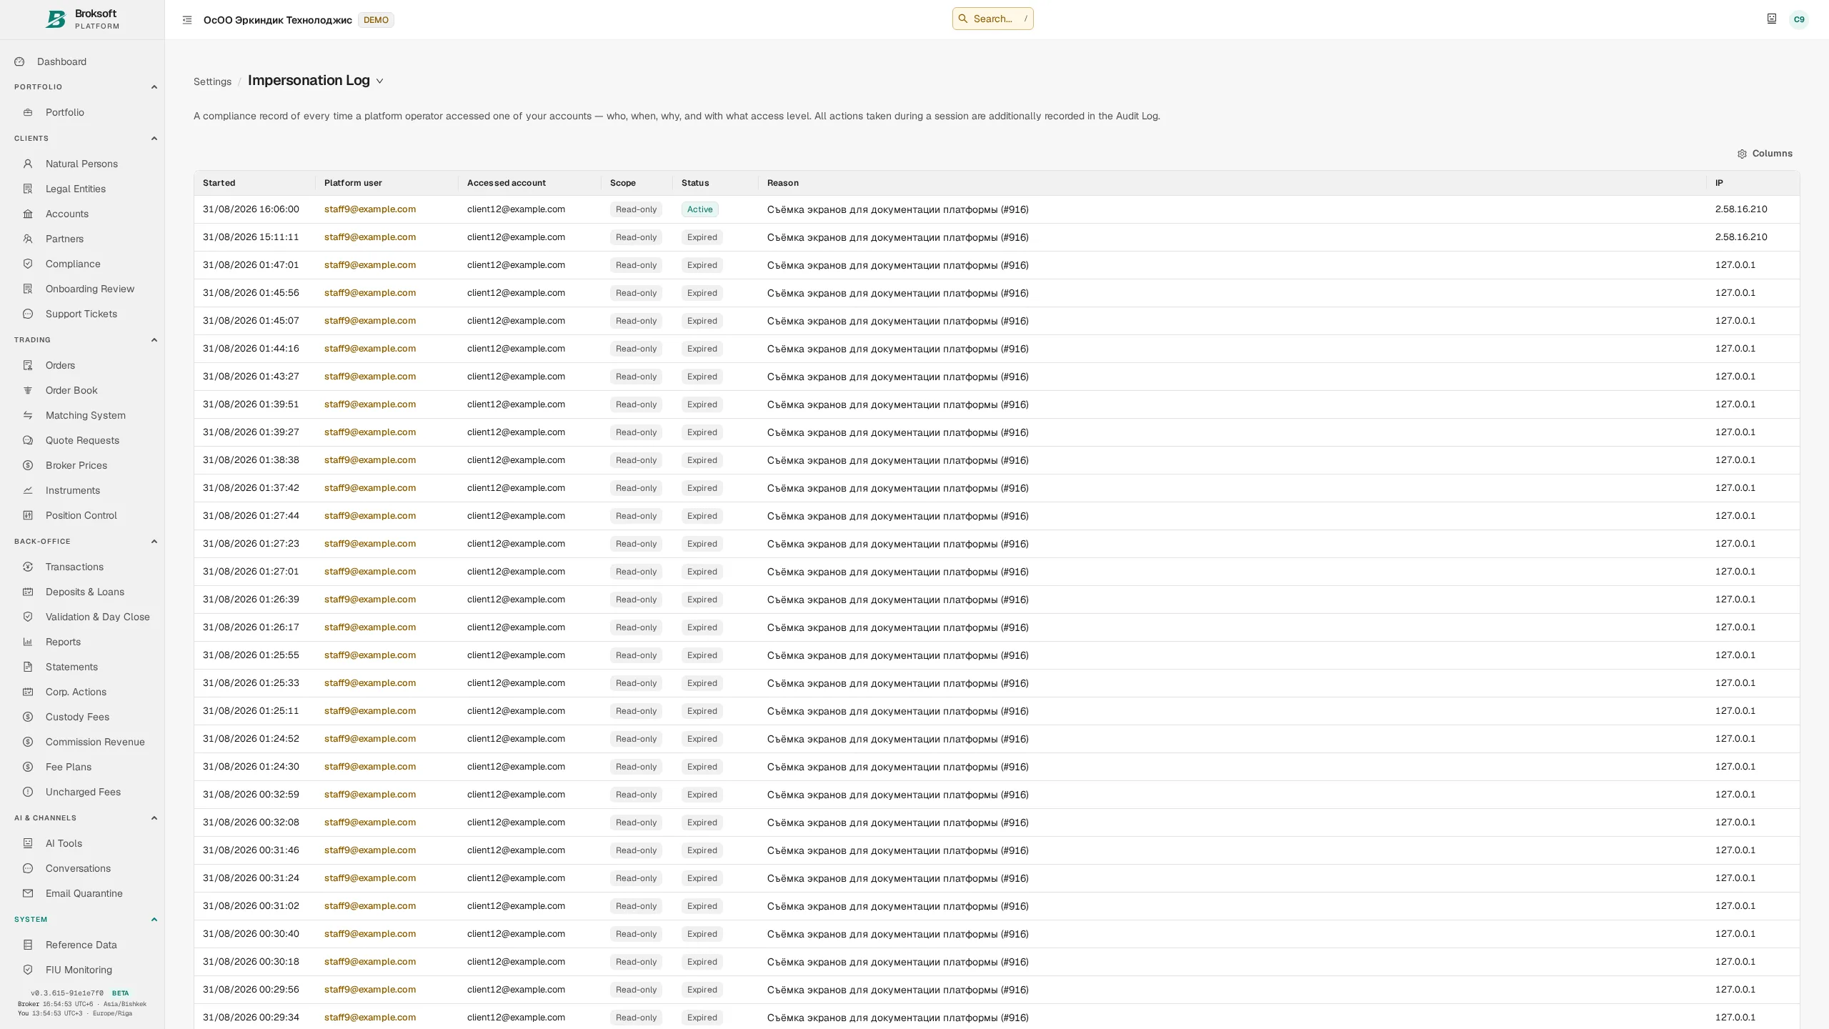
Task: Focus the Search input field
Action: 992,19
